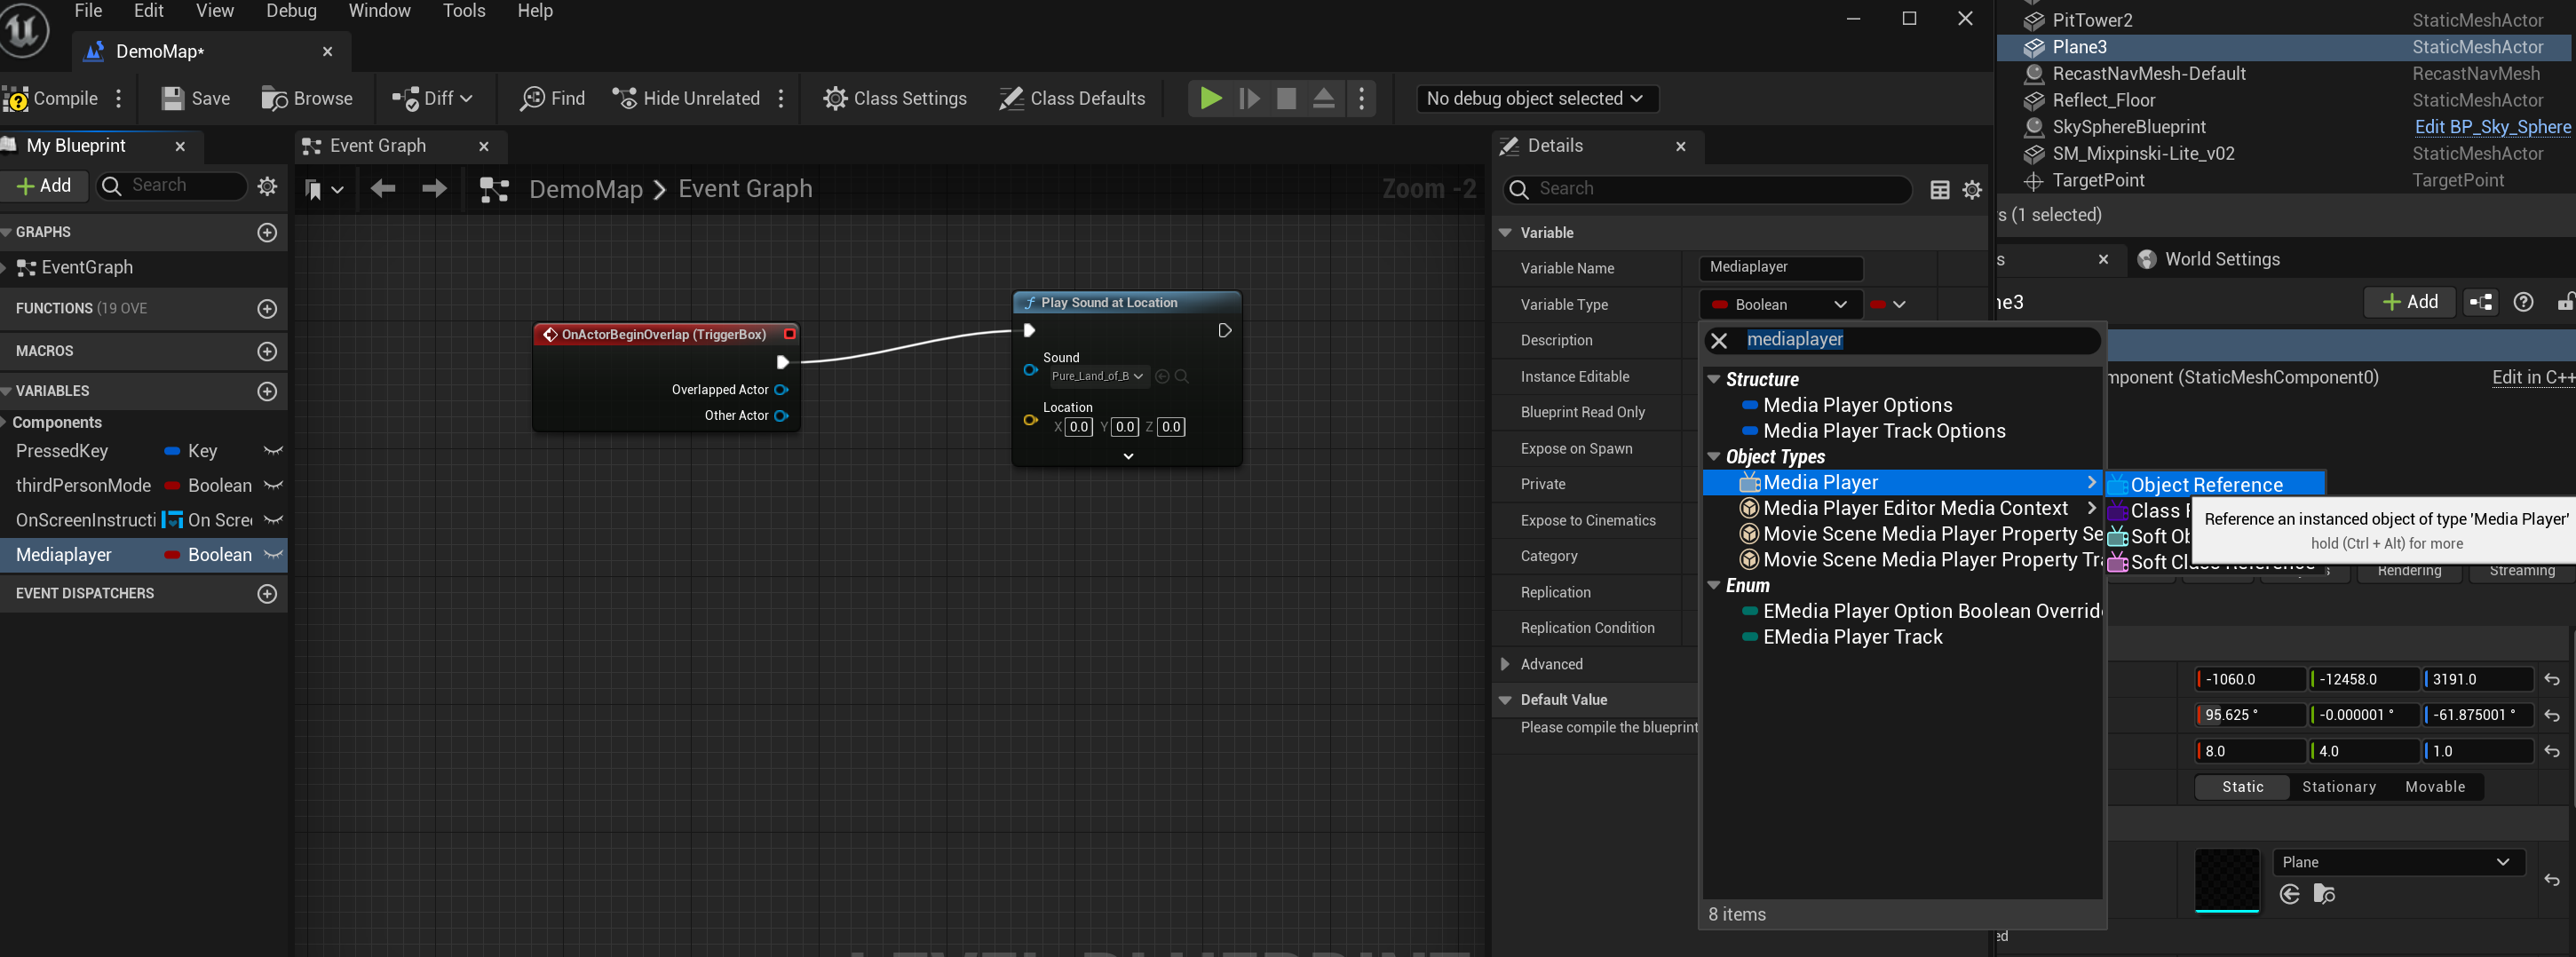Toggle visibility eye for Mediaplayer variable
The image size is (2576, 957).
click(273, 555)
